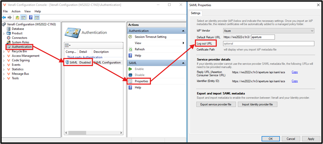This screenshot has height=144, width=323.
Task: Click the Back arrow in the toolbar
Action: (x=4, y=17)
